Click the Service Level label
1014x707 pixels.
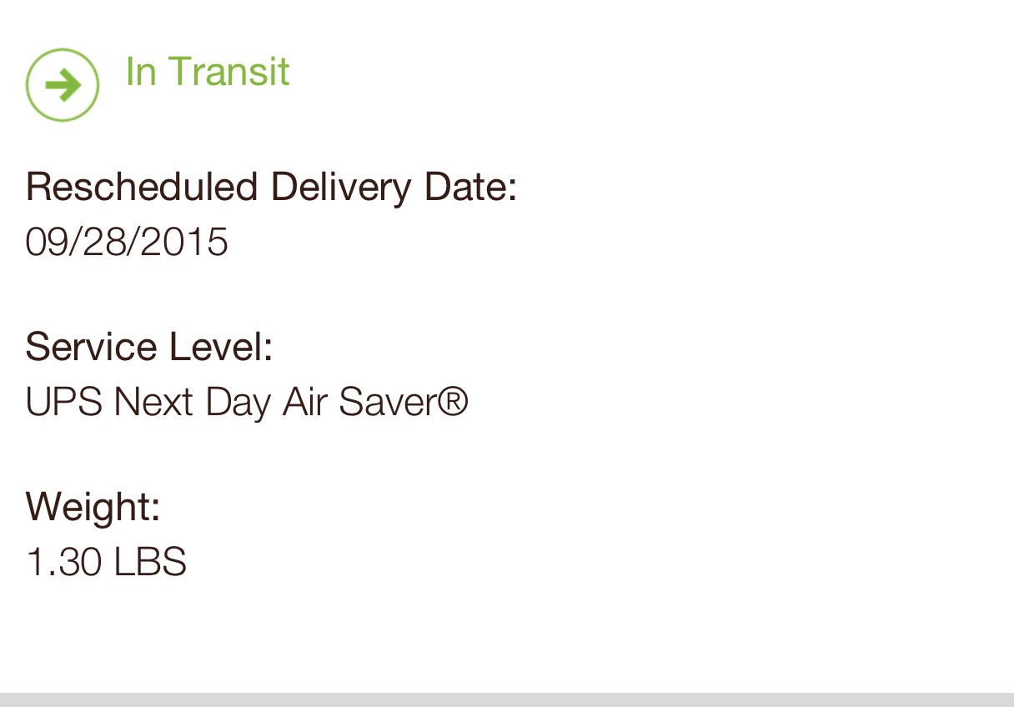point(149,347)
